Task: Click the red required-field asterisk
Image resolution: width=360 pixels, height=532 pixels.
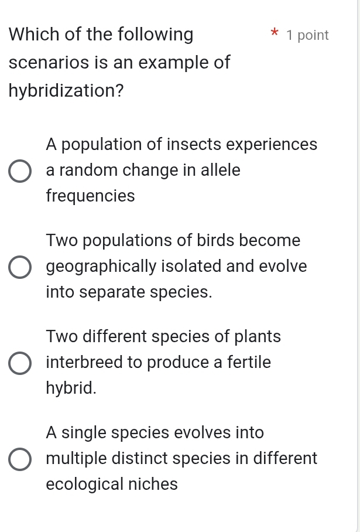Action: point(274,34)
